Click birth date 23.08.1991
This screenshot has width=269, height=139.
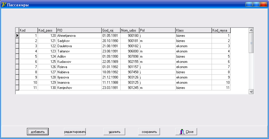[111, 51]
